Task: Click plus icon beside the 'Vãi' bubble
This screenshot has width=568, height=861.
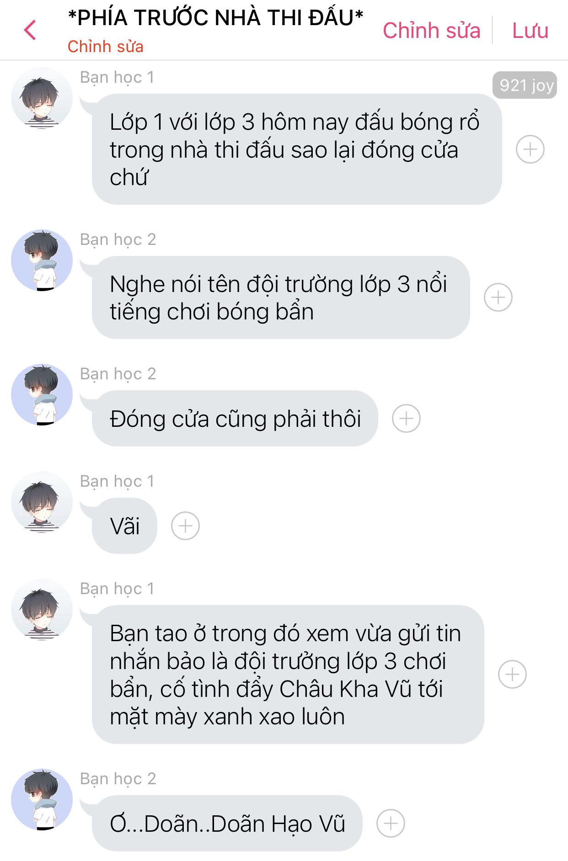Action: pyautogui.click(x=185, y=526)
